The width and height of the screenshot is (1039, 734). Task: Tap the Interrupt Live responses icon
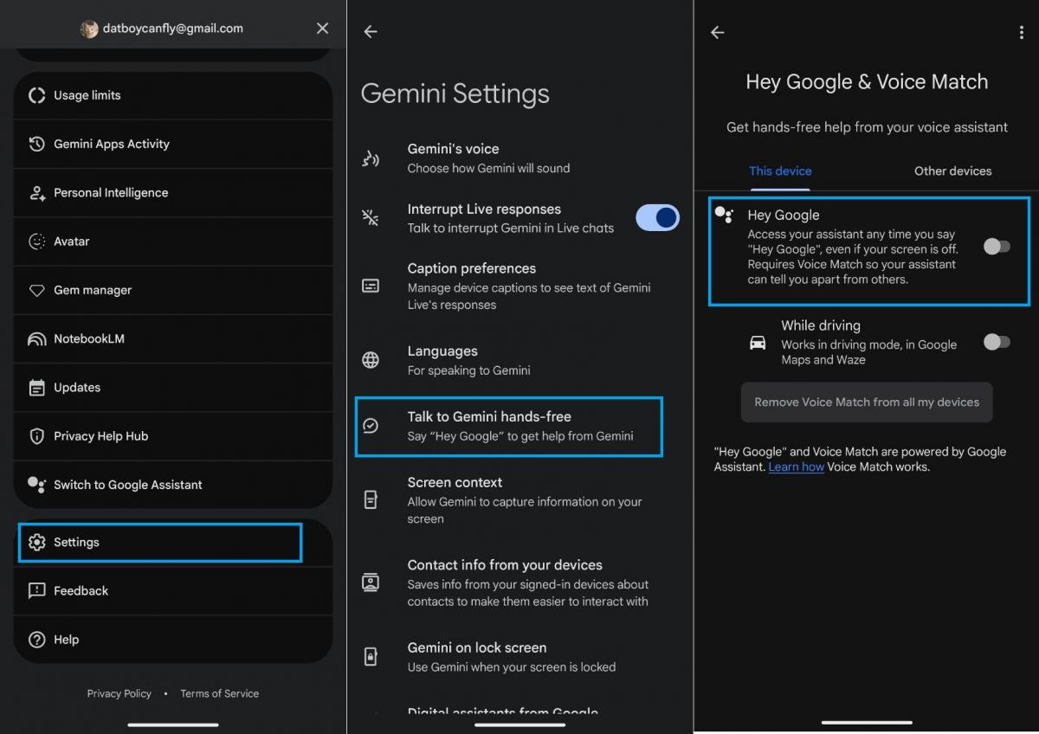coord(371,218)
